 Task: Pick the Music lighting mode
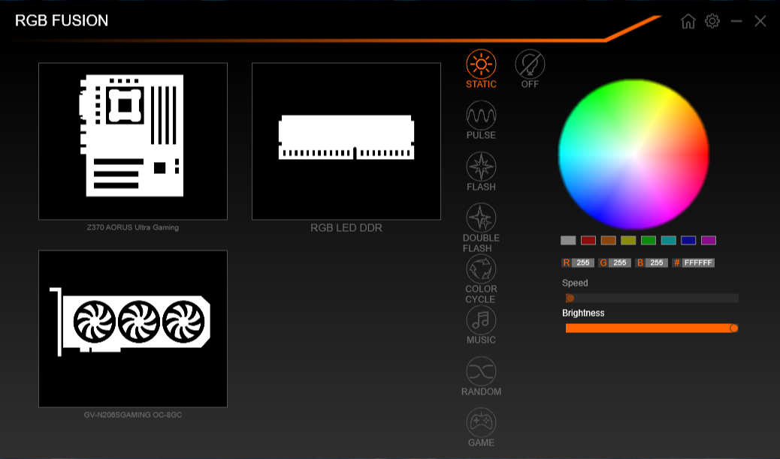(x=481, y=320)
